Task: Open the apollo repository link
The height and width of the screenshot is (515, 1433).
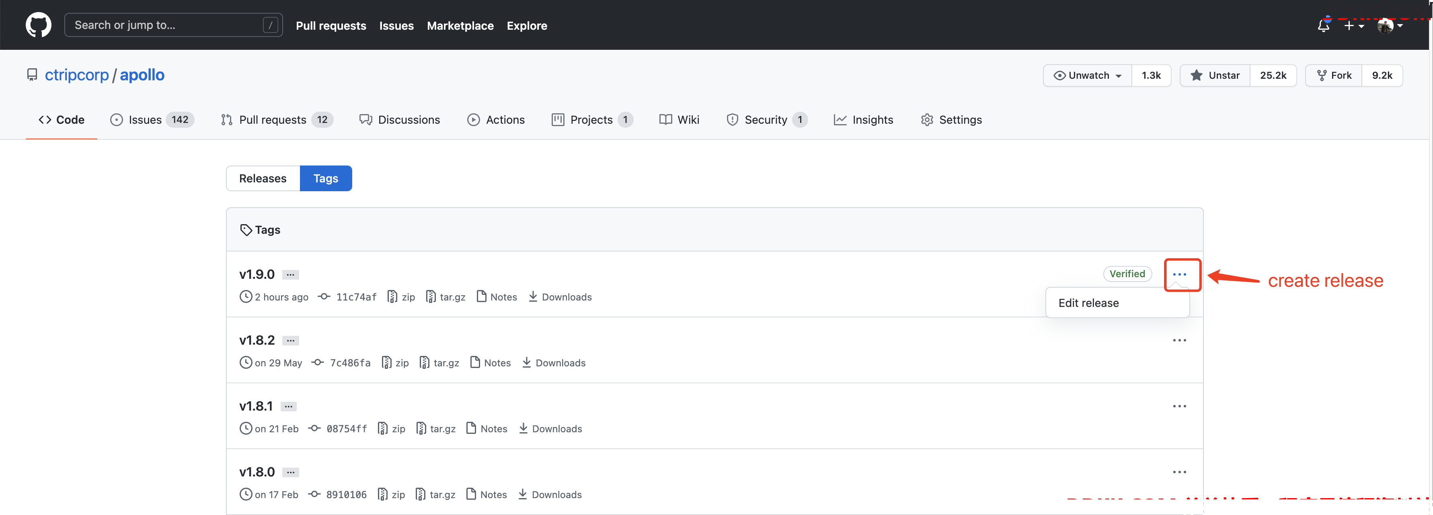Action: [142, 75]
